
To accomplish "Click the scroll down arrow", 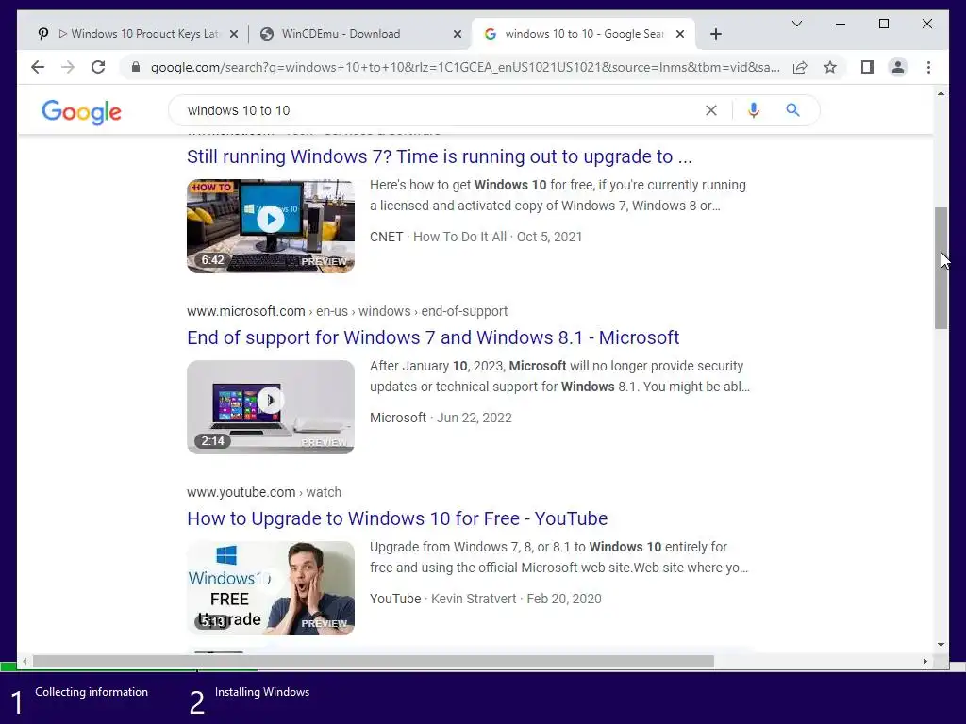I will pyautogui.click(x=941, y=645).
